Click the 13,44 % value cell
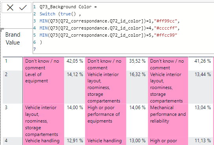The width and height of the screenshot is (214, 145). click(201, 87)
